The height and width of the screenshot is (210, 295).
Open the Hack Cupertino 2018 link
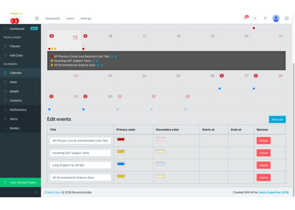point(273,192)
